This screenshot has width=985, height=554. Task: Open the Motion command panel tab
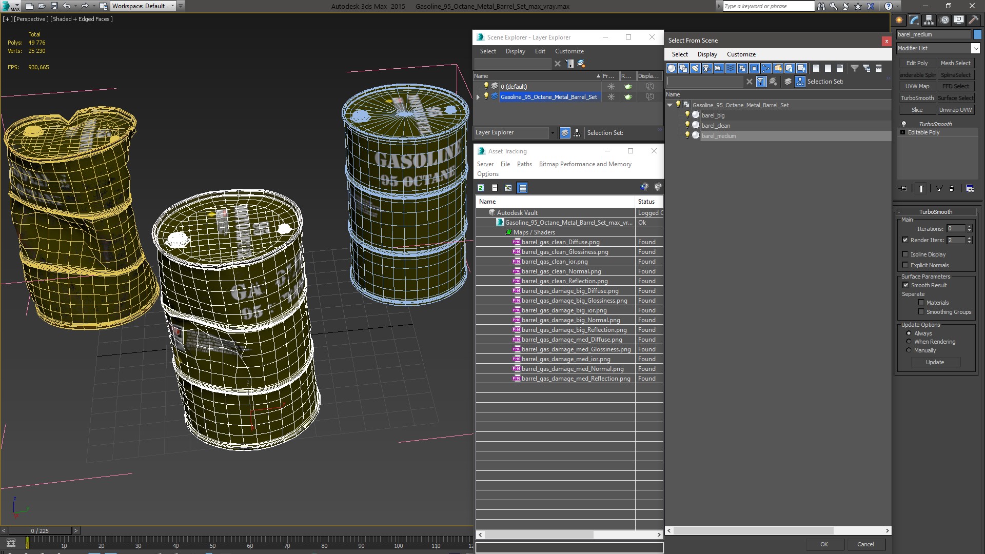click(x=944, y=20)
